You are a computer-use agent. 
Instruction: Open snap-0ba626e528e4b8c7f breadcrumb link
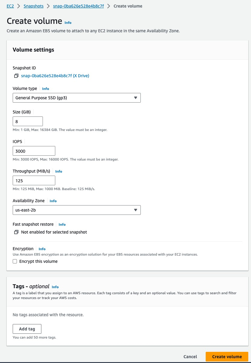pyautogui.click(x=78, y=6)
